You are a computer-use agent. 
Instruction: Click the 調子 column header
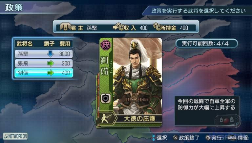tap(49, 44)
